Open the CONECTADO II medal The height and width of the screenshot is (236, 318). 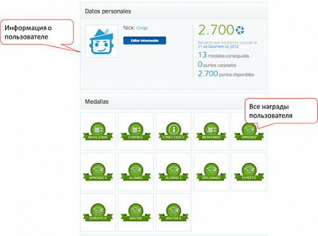pos(174,131)
